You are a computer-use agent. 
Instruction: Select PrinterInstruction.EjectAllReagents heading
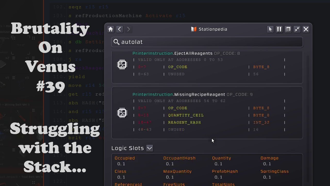(x=172, y=53)
